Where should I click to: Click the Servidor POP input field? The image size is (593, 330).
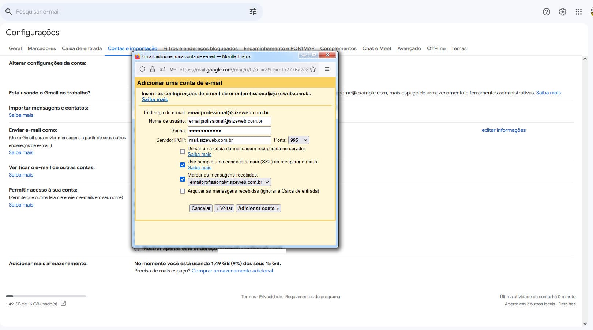point(229,140)
